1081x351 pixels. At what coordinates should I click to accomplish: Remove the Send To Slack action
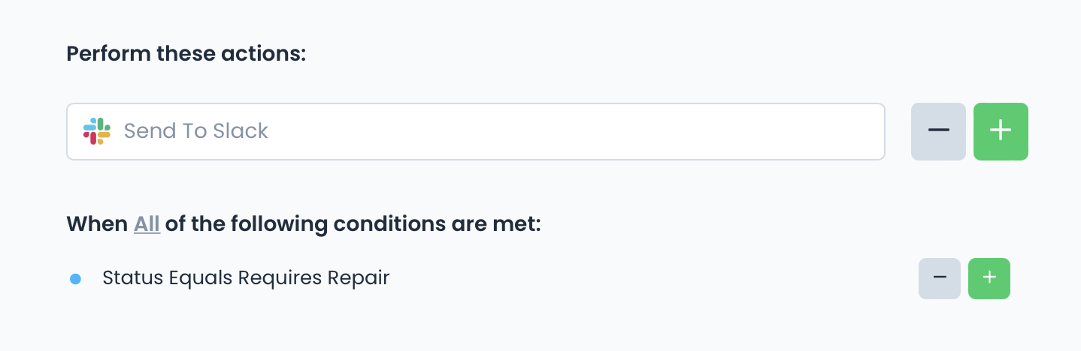coord(938,131)
